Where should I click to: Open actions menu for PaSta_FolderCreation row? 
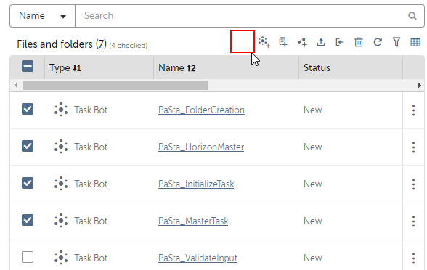[x=413, y=110]
